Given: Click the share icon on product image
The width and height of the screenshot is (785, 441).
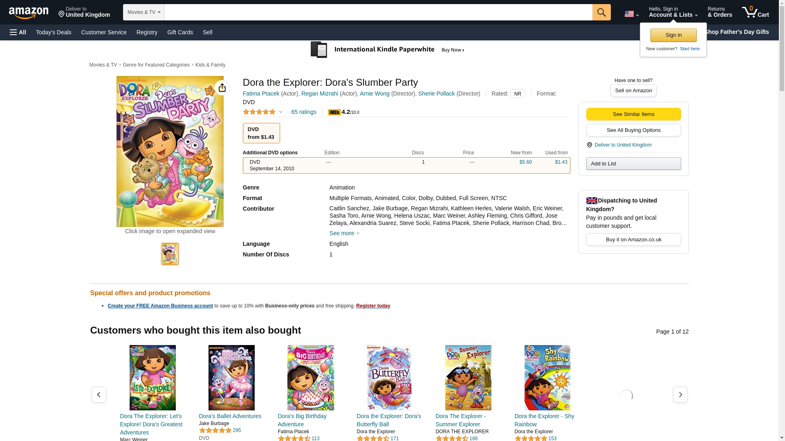Looking at the screenshot, I should pyautogui.click(x=222, y=88).
